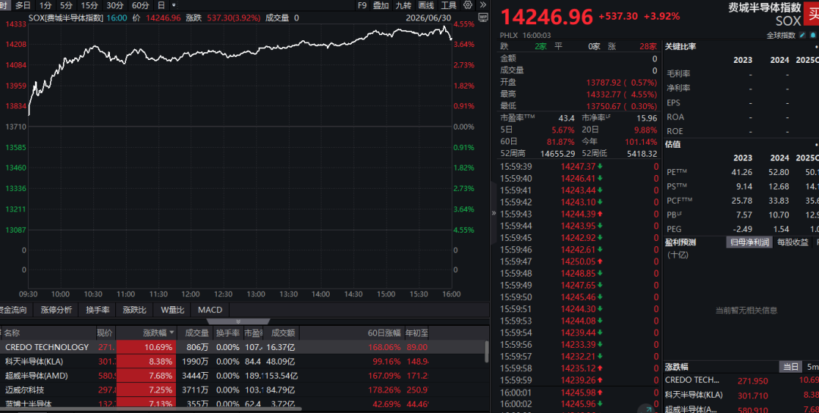Click the WP icon beside the chart date
The height and width of the screenshot is (413, 819).
[x=482, y=17]
